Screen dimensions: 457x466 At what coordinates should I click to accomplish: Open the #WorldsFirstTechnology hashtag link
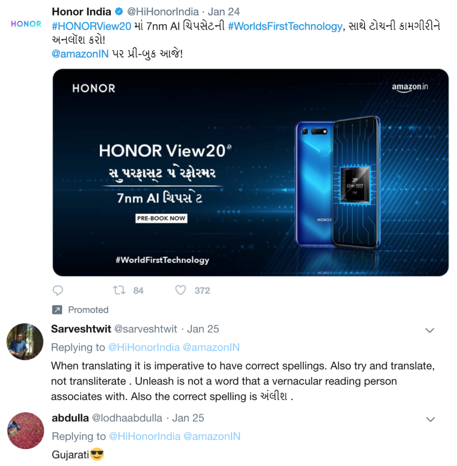pos(285,26)
